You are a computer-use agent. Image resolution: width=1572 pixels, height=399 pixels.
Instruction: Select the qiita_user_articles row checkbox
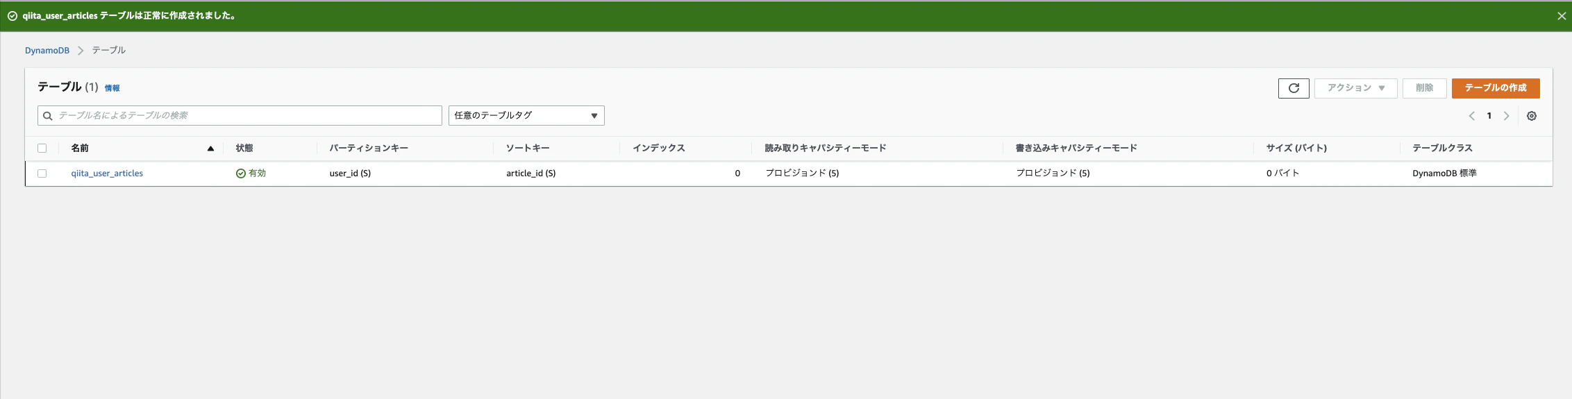(42, 173)
